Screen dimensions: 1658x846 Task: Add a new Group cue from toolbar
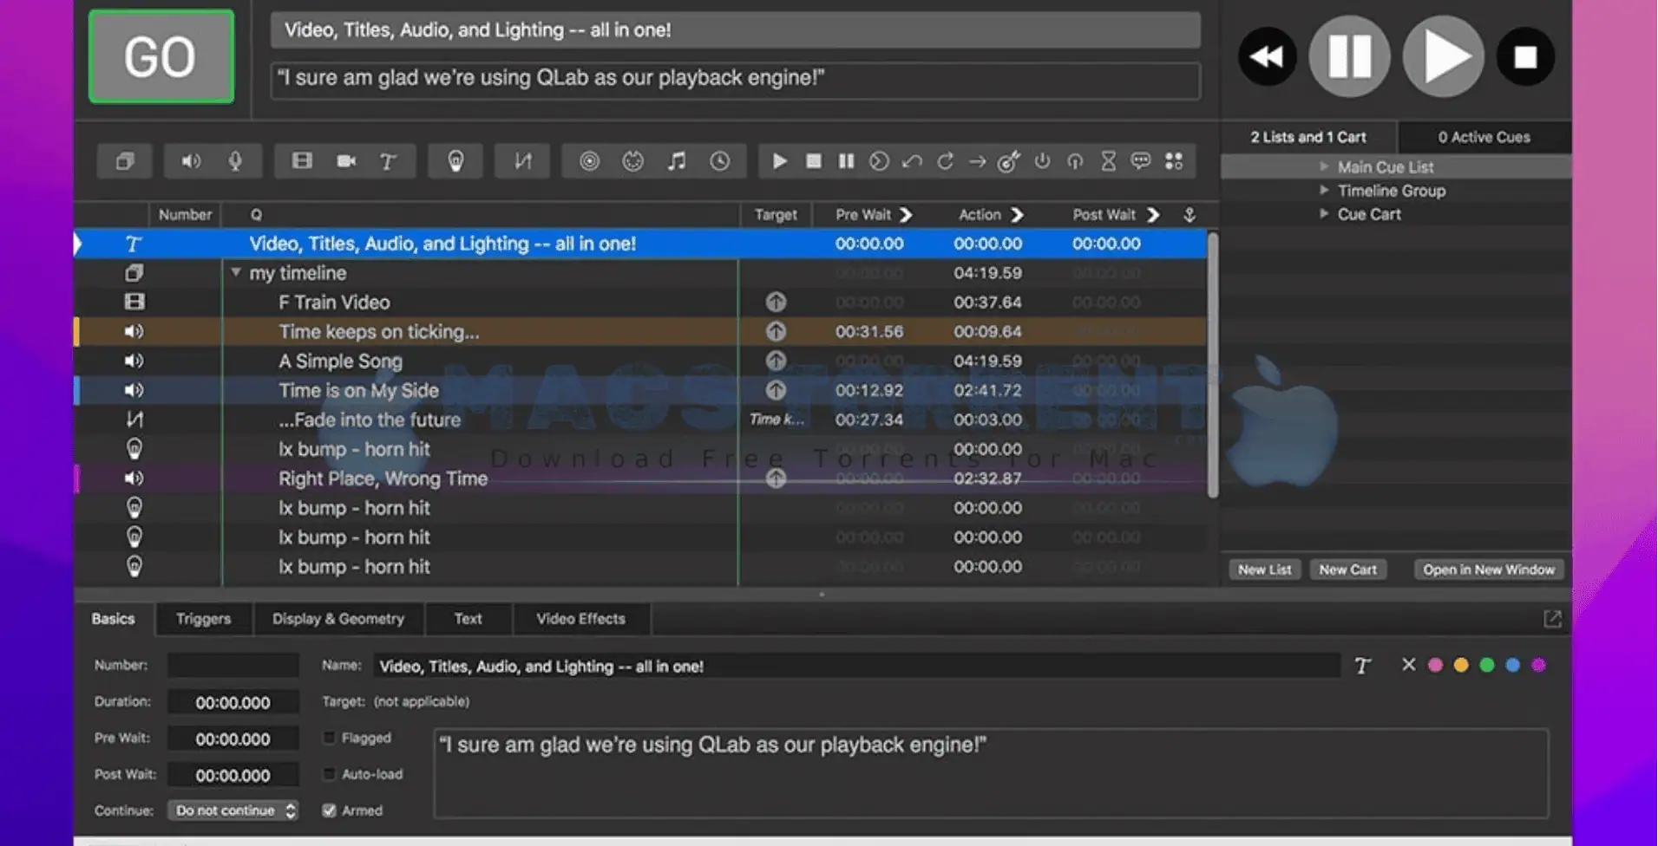coord(125,161)
